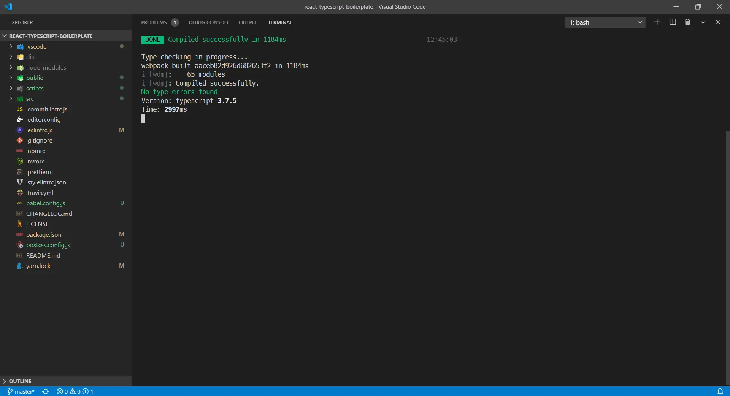730x396 pixels.
Task: Click the 'DONE' compile status badge
Action: click(153, 40)
